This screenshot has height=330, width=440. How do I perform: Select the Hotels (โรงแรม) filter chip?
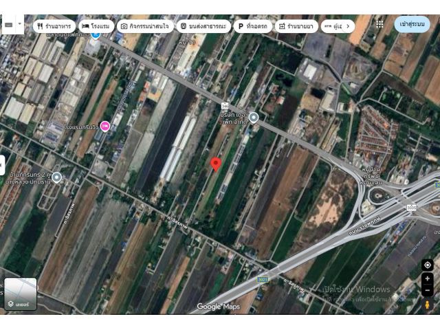click(x=95, y=26)
